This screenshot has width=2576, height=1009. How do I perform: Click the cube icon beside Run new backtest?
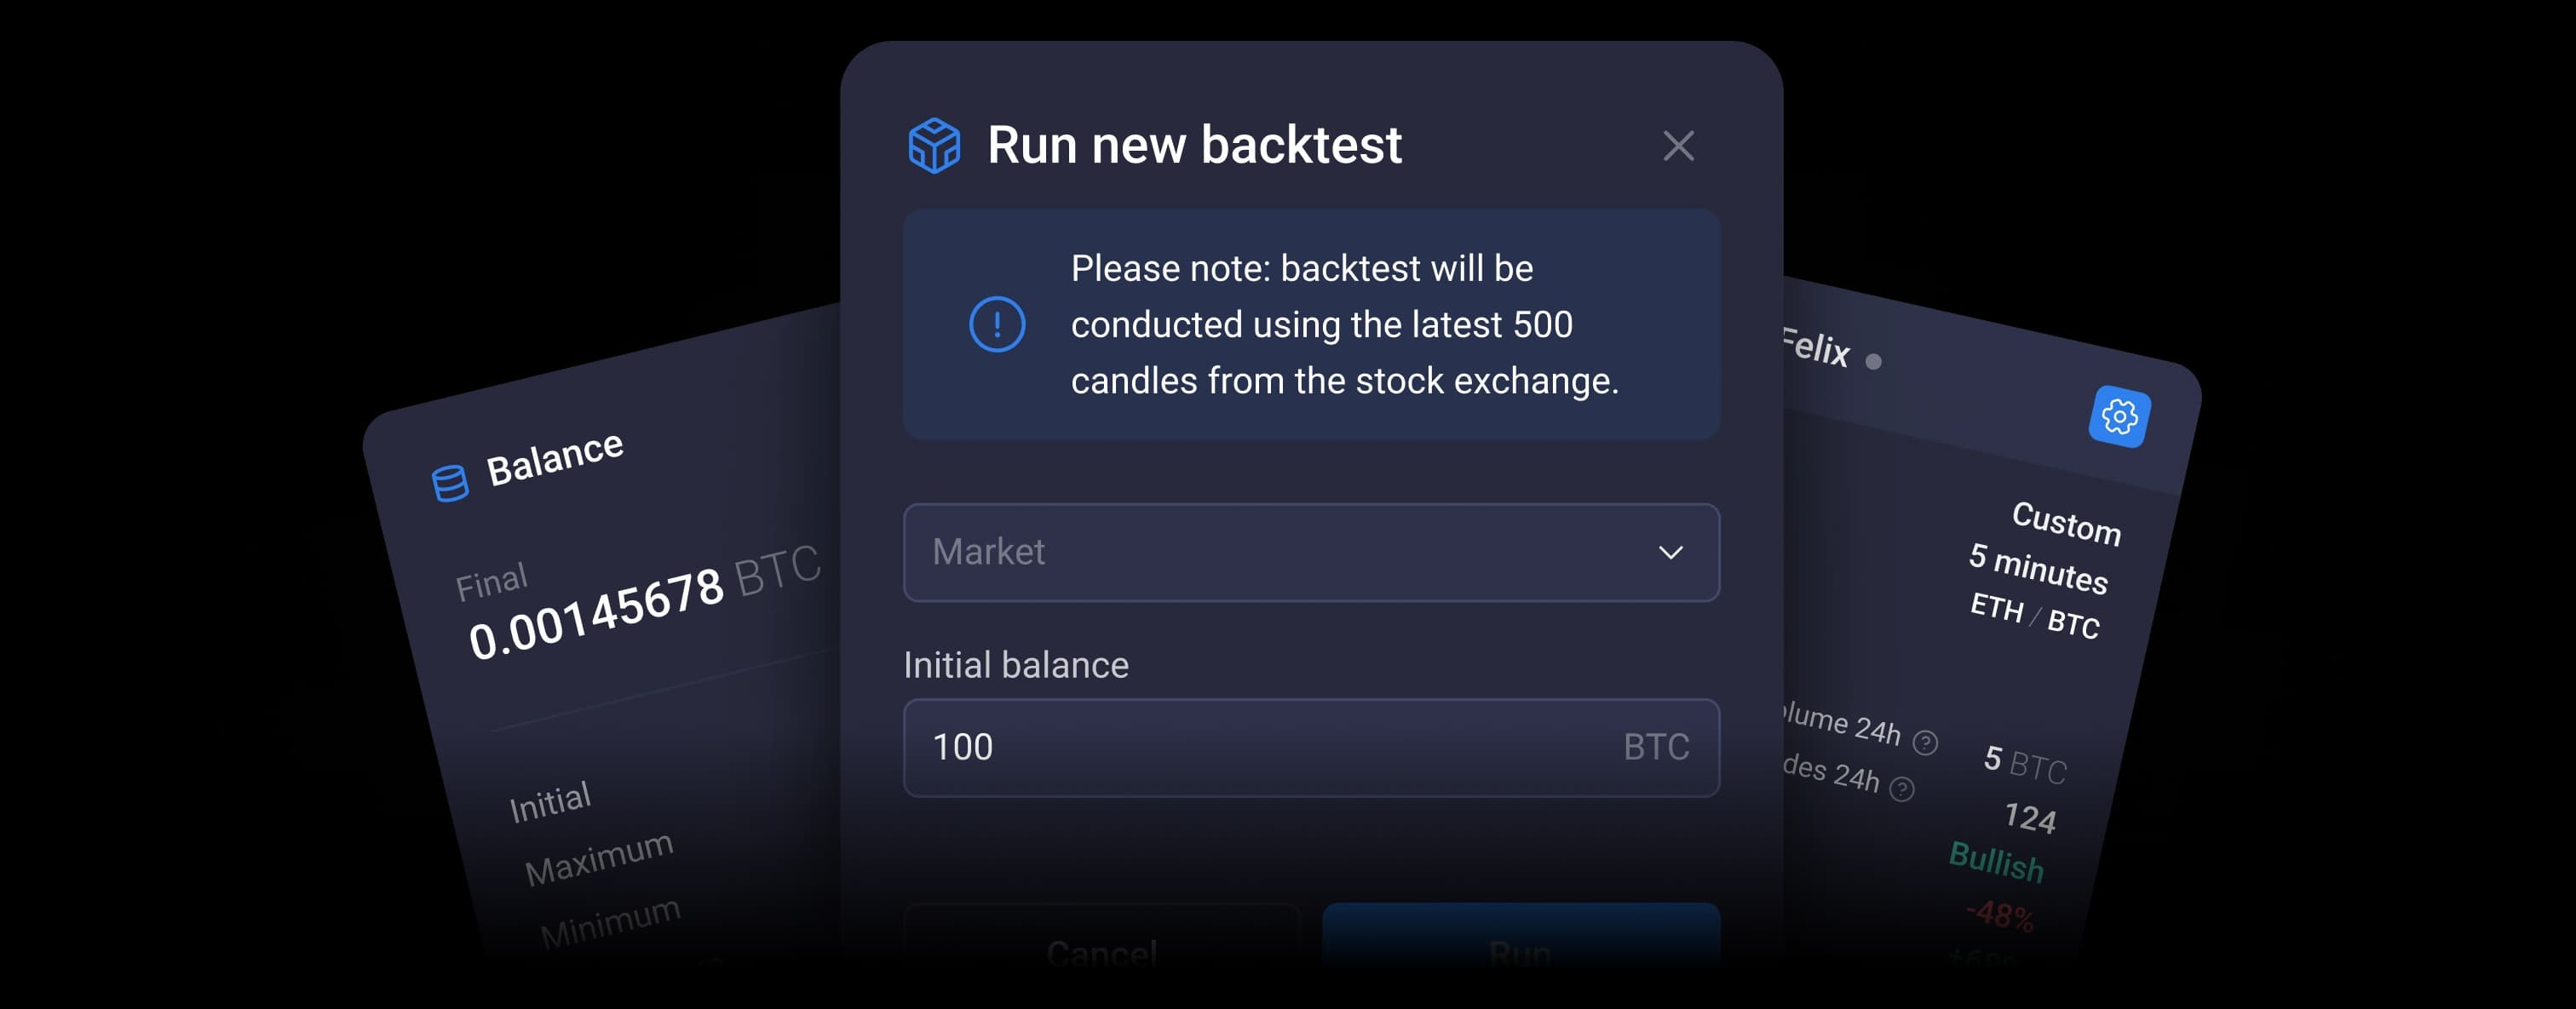pyautogui.click(x=933, y=146)
